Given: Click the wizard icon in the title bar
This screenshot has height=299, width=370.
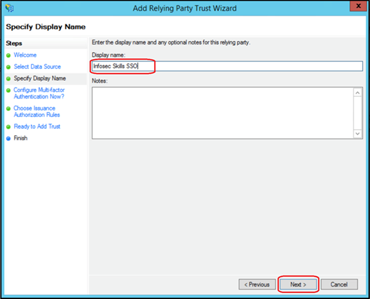Looking at the screenshot, I should (10, 8).
